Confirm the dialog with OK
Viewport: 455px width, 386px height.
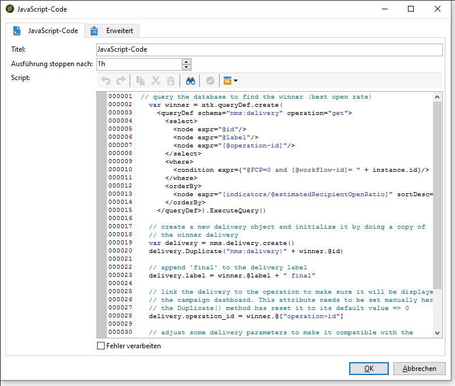(368, 369)
